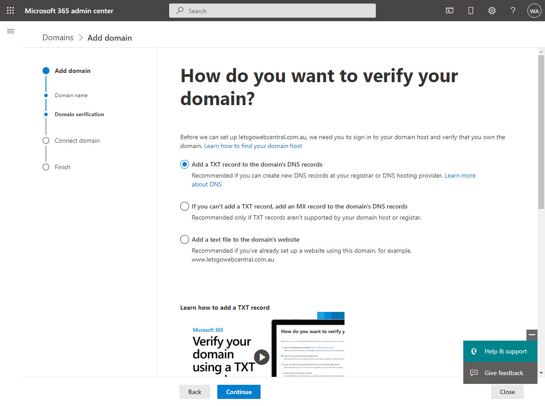Open the Settings gear icon
The image size is (545, 406).
[492, 11]
